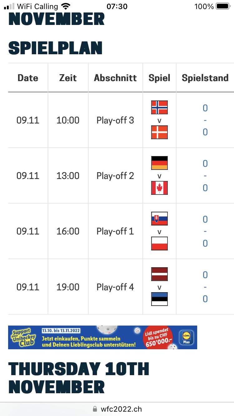Open the Lidl Unihockey Club banner ad
The image size is (234, 416).
point(102,337)
